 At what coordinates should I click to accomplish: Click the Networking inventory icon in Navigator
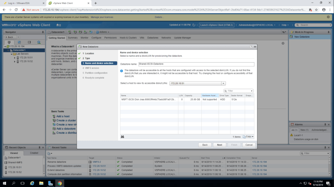click(x=39, y=42)
